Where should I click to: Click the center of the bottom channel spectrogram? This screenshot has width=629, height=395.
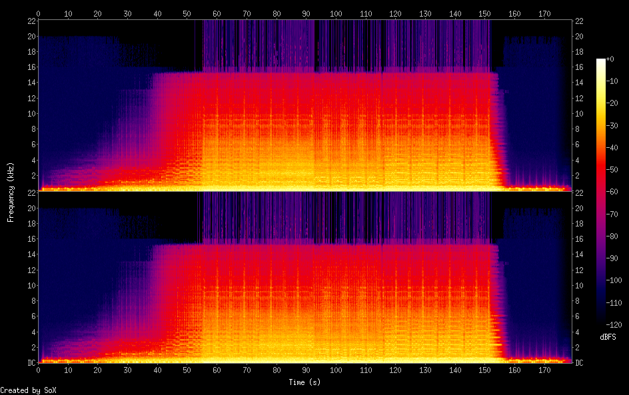pos(305,278)
